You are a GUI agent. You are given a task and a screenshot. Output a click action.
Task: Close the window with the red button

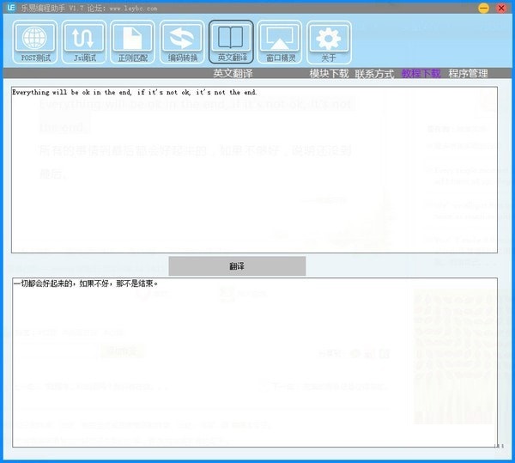(x=501, y=8)
